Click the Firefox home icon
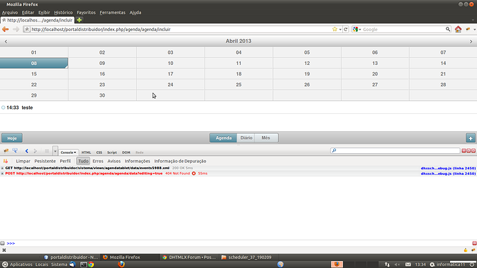Image resolution: width=477 pixels, height=268 pixels. (458, 29)
